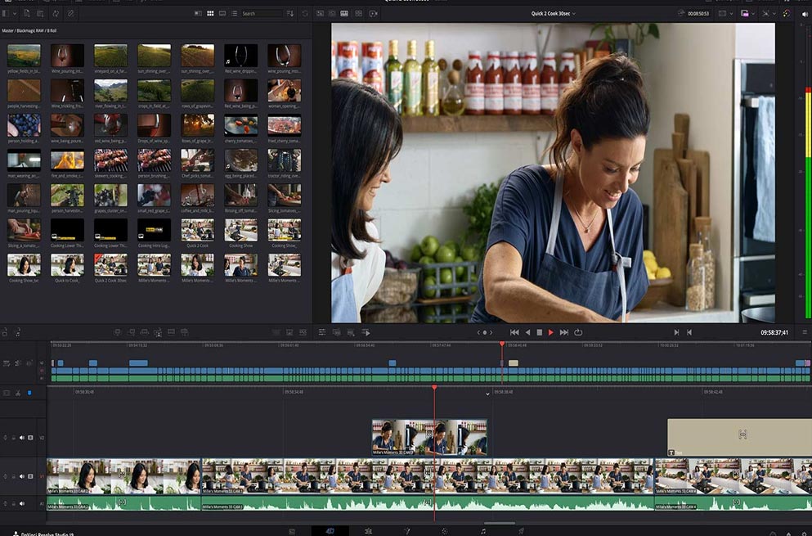Viewport: 812px width, 536px height.
Task: Select the Cooking Intro Log thumbnail
Action: point(155,231)
